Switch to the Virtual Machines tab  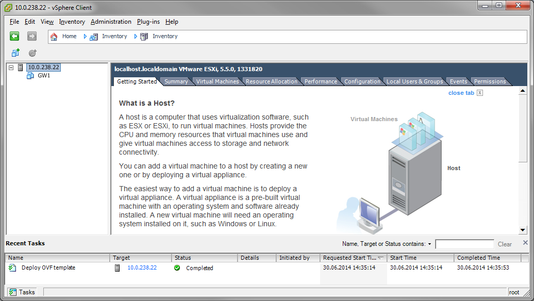[x=218, y=81]
